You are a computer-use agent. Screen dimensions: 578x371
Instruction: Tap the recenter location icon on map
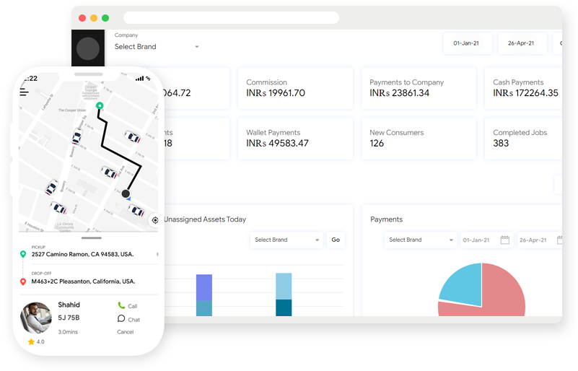tap(155, 220)
